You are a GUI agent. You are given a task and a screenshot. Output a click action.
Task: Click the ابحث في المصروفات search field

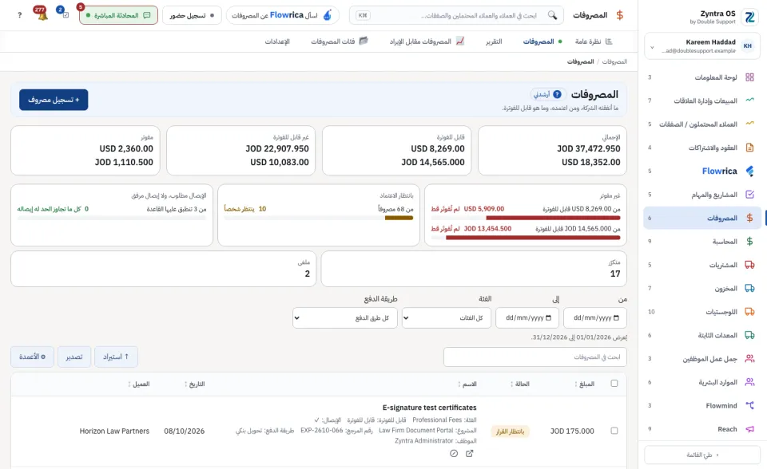[535, 357]
